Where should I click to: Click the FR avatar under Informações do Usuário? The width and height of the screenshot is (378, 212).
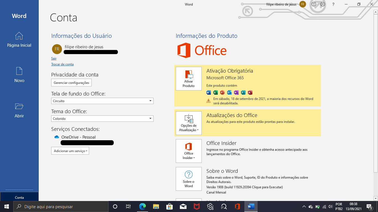(x=57, y=49)
